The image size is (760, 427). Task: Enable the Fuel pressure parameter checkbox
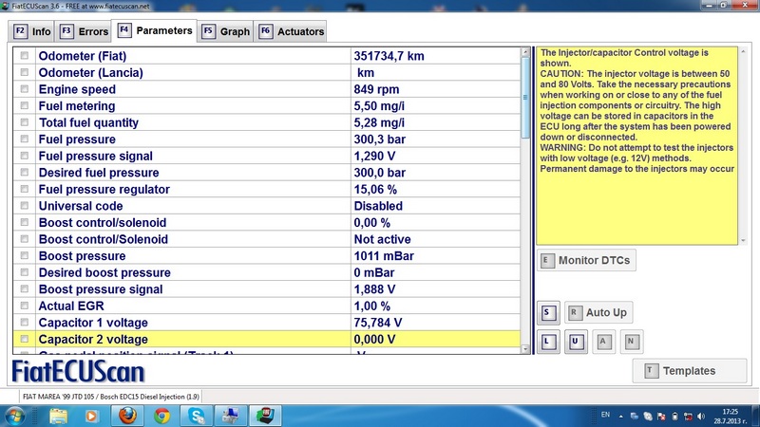point(25,139)
